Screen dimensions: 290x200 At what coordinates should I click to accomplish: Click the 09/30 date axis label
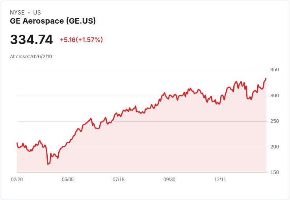tap(169, 180)
